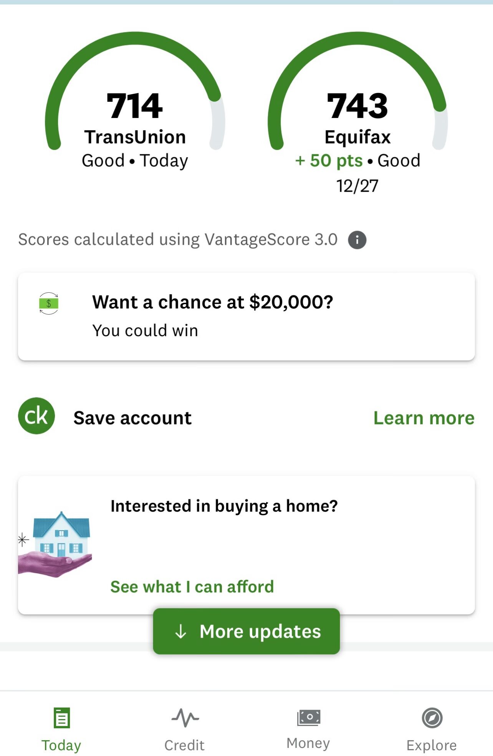The image size is (493, 756).
Task: Open the Today tab document icon
Action: click(x=62, y=718)
